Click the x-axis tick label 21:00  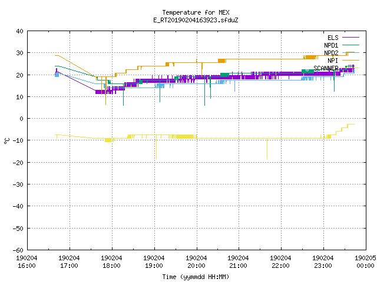point(238,266)
